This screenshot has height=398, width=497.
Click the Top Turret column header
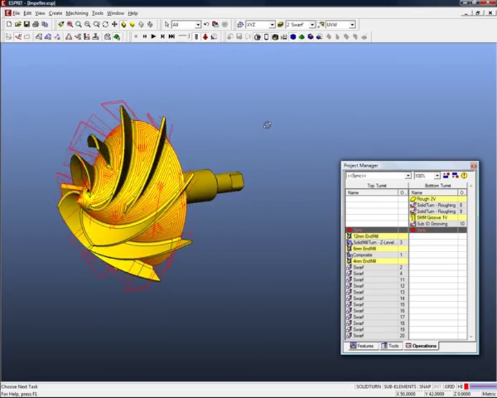click(377, 186)
